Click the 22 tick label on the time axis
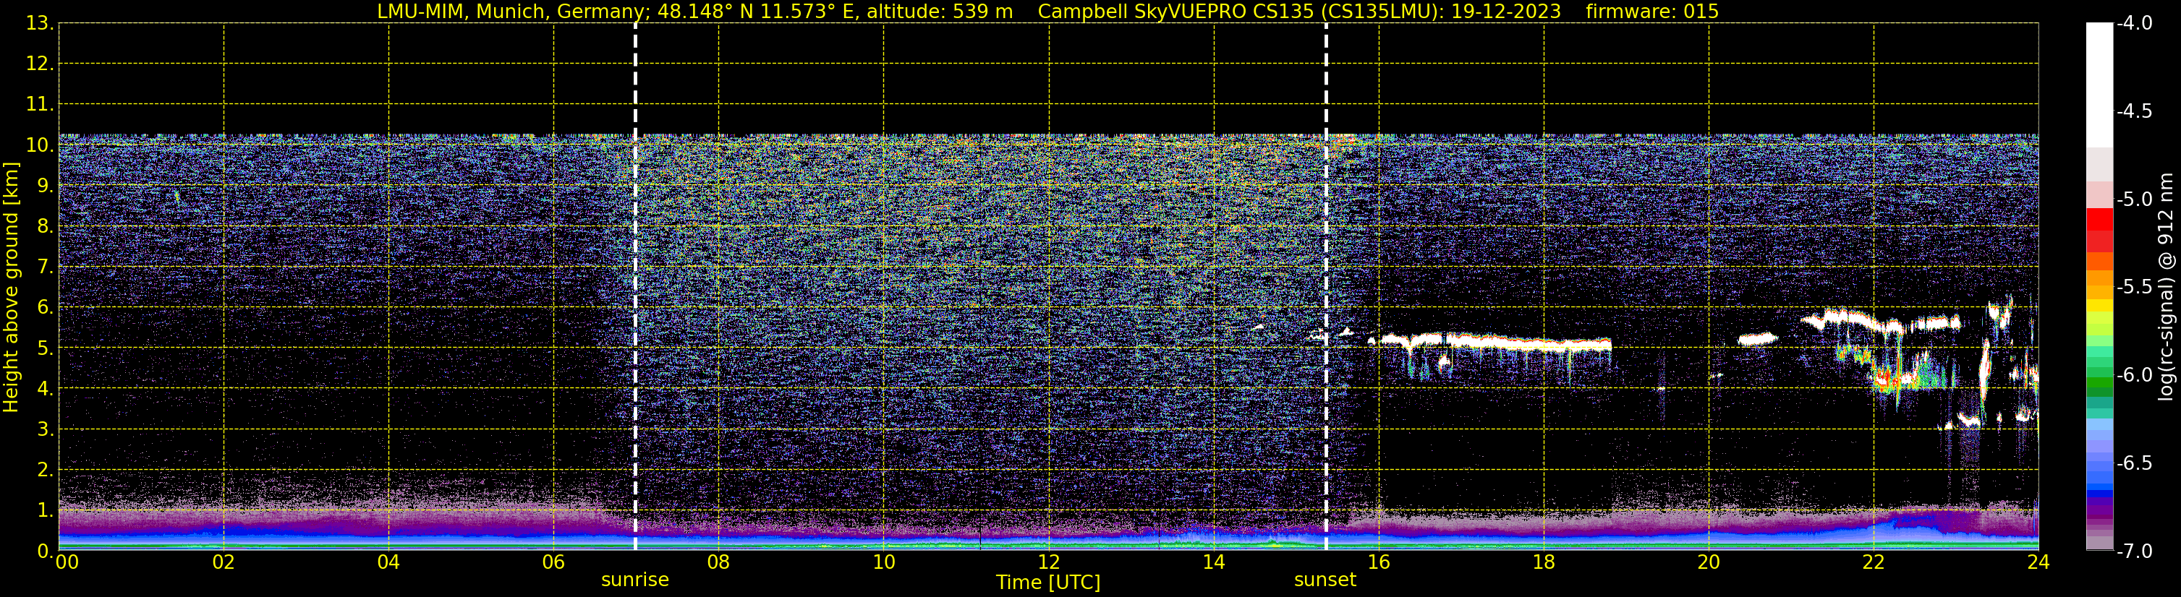 (1874, 562)
